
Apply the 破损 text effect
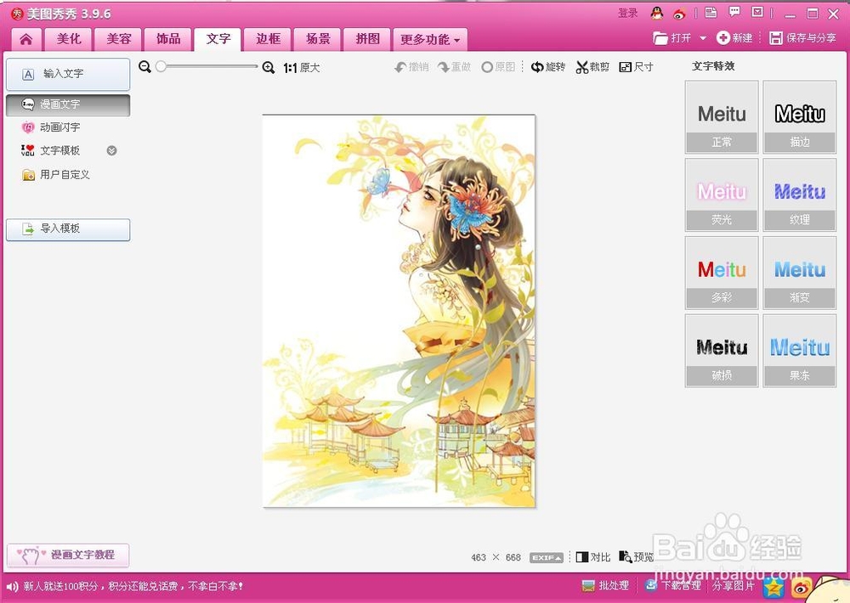click(x=722, y=351)
